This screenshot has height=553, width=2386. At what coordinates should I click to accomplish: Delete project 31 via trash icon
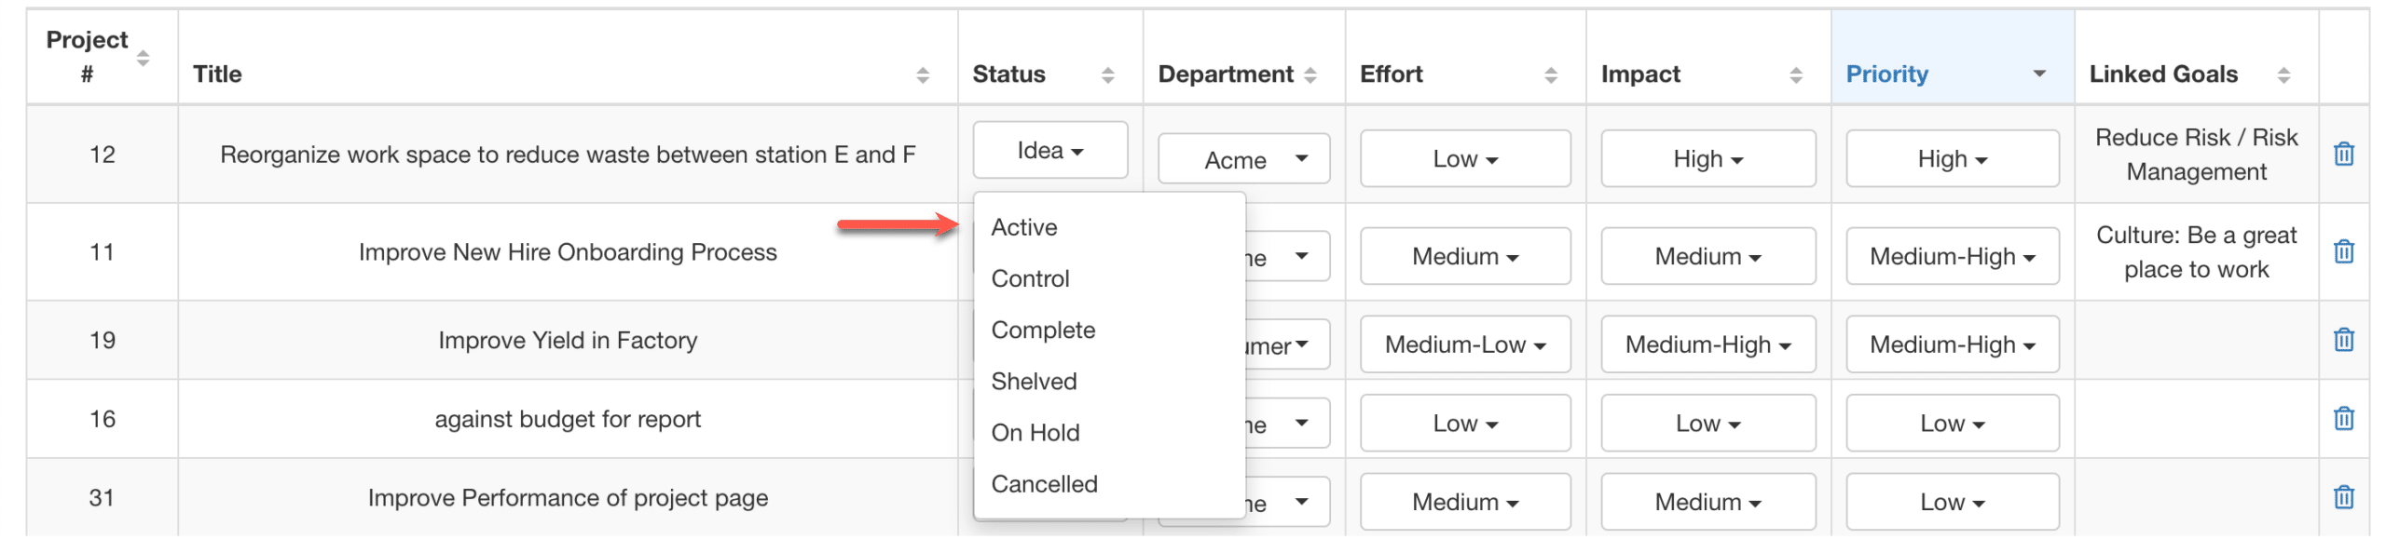click(2342, 498)
